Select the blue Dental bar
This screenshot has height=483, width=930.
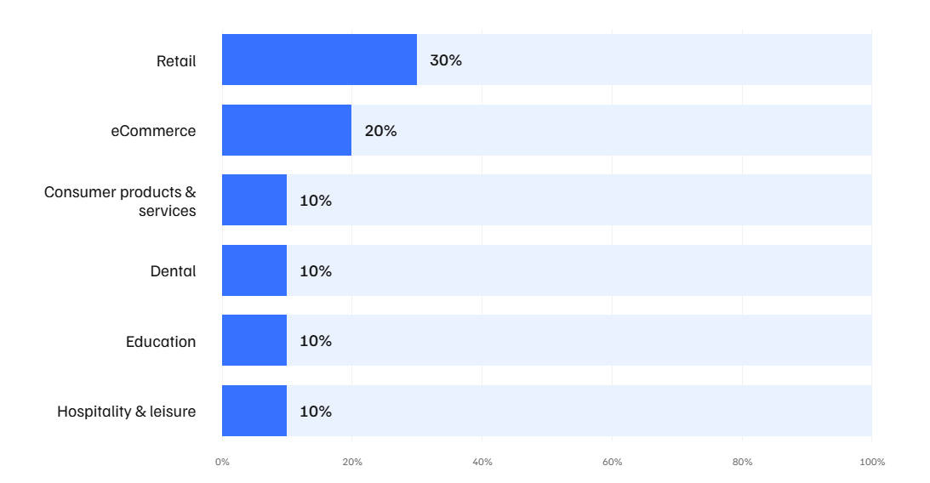[254, 270]
